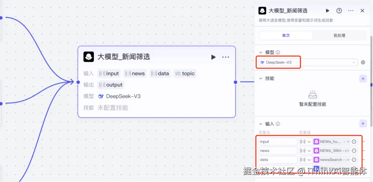Click the newsSearch variable value
The height and width of the screenshot is (182, 373).
click(x=332, y=160)
